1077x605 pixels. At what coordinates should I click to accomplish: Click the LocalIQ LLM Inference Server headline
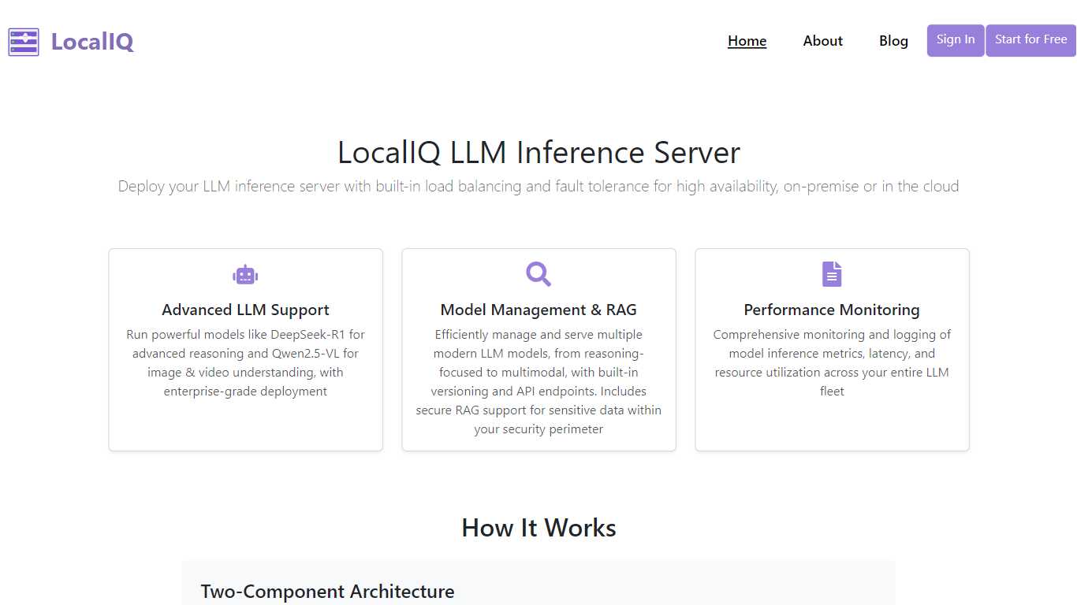pos(538,152)
